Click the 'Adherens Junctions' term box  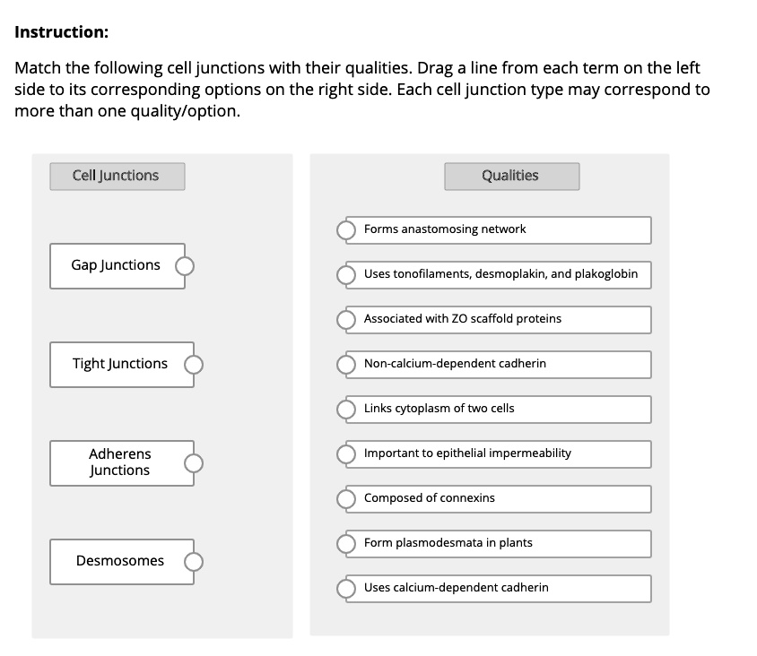(121, 463)
